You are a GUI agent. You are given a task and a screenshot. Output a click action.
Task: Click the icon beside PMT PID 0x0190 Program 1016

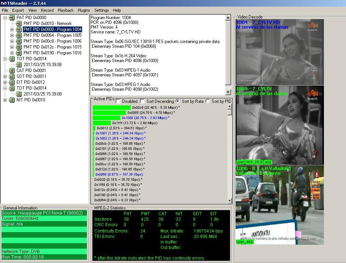click(x=19, y=53)
